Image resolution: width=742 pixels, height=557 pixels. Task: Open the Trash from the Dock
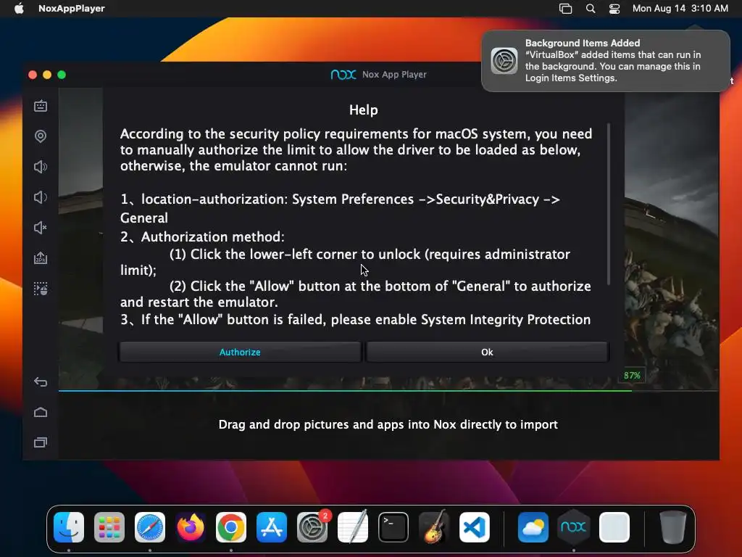tap(673, 527)
